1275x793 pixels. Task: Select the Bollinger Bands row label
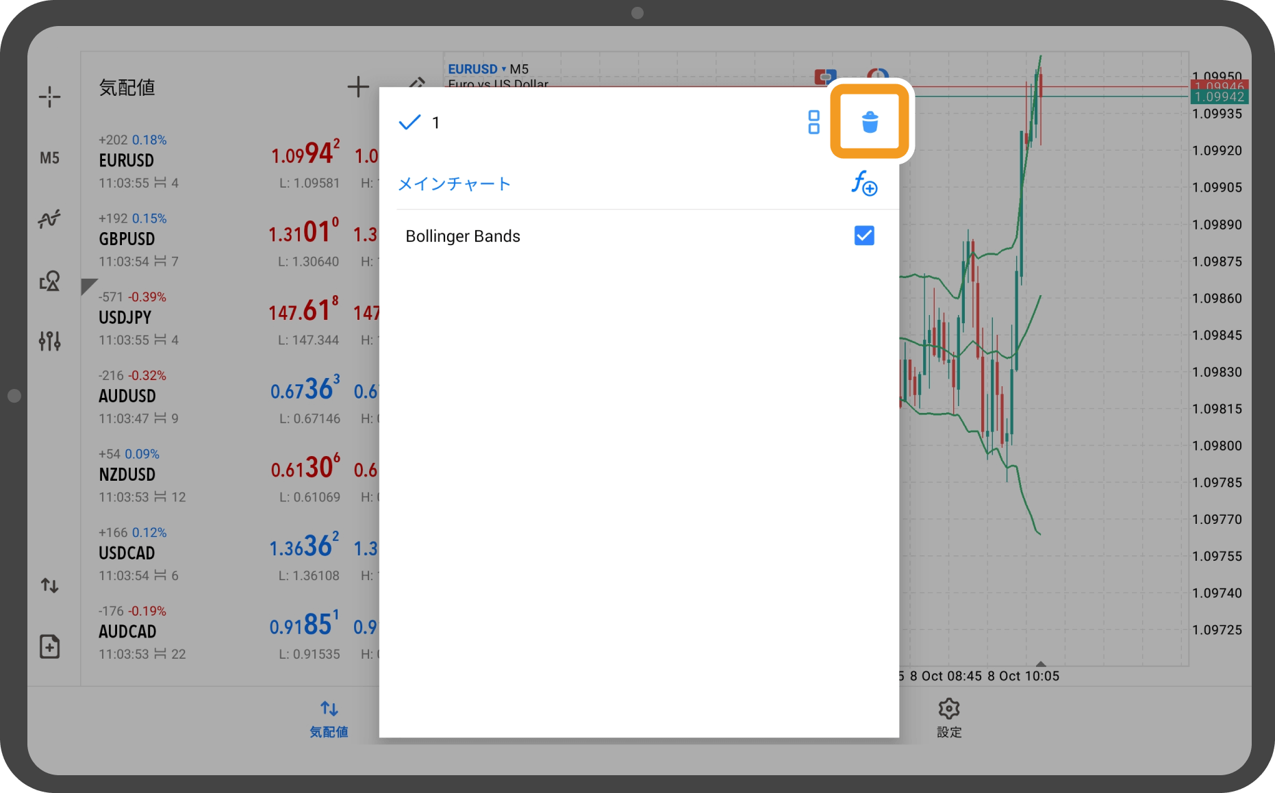click(x=463, y=236)
